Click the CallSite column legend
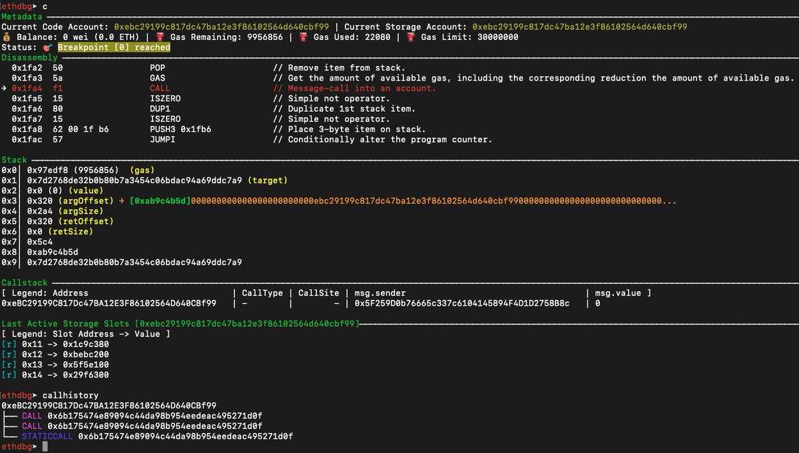This screenshot has height=453, width=799. (x=318, y=293)
